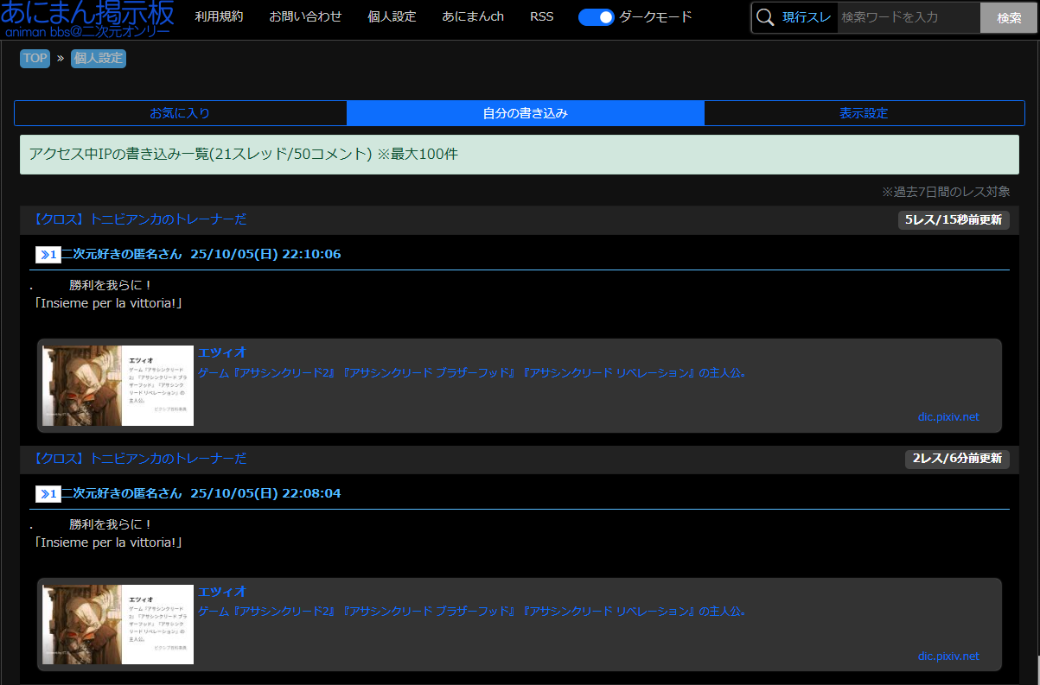Image resolution: width=1040 pixels, height=685 pixels.
Task: Click the »1 anchor icon in the 22:10:06 post
Action: (x=48, y=255)
